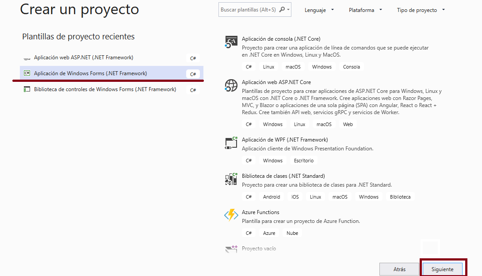
Task: Click the recent ASP.NET web application icon
Action: (27, 58)
